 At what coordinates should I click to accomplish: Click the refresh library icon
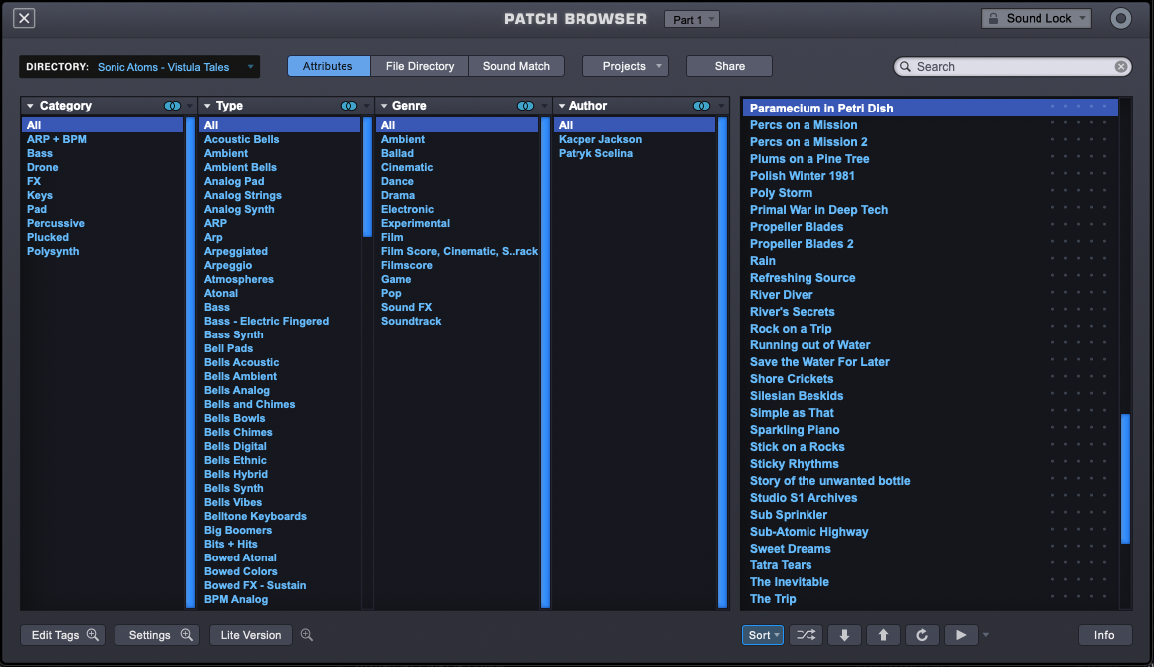pos(922,634)
